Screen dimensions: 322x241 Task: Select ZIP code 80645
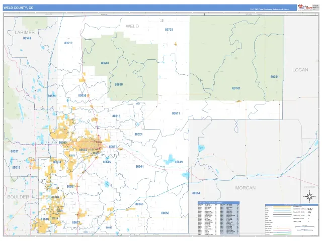click(x=107, y=162)
